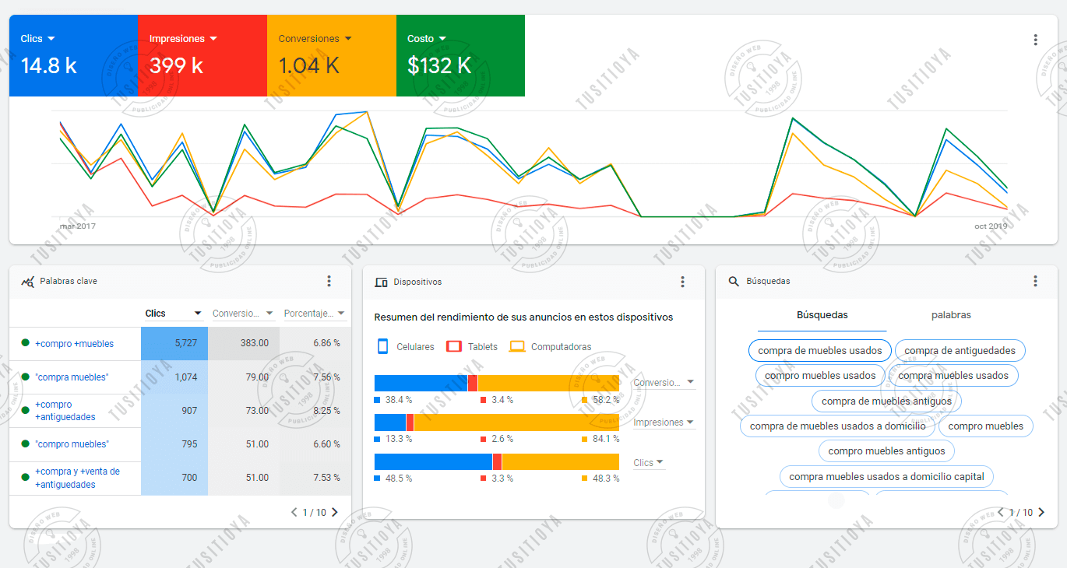Click the 48.5 % cellphone clicks value
This screenshot has width=1067, height=568.
(x=398, y=479)
